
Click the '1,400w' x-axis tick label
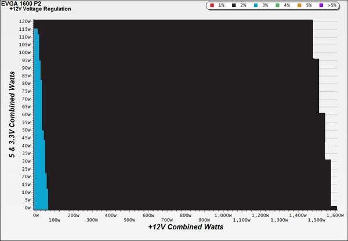tap(298, 215)
